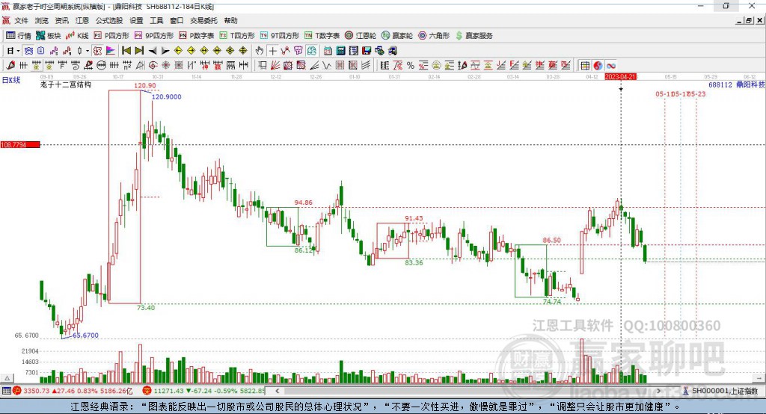Open 赢家服务 service link
766x414 pixels.
coord(474,36)
